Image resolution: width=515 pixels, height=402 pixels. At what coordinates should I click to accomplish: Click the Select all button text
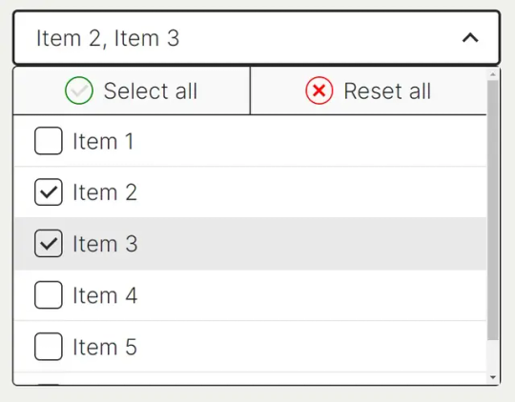coord(151,90)
